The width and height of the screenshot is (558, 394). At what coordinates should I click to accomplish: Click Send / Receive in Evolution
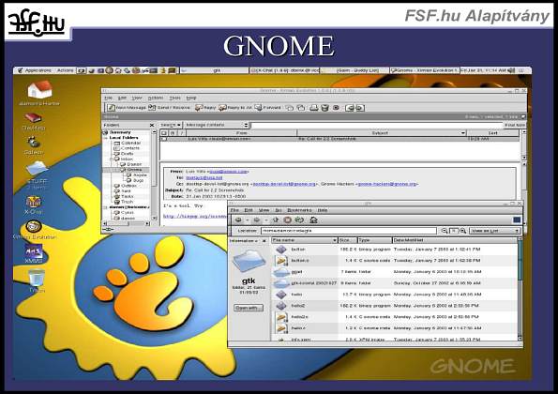(x=169, y=108)
